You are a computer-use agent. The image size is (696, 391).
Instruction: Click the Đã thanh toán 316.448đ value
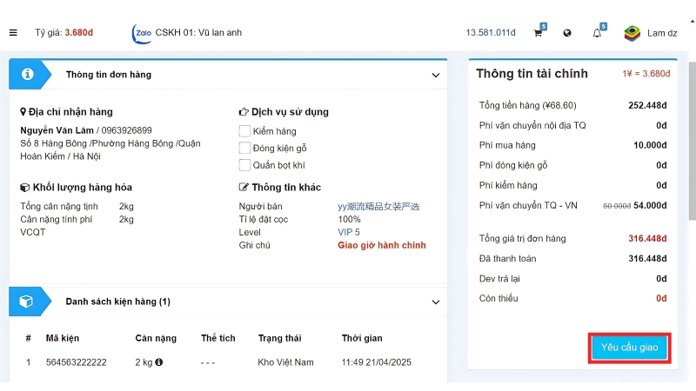647,258
